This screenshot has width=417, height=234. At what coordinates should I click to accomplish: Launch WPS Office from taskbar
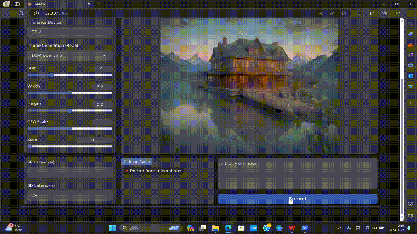(292, 228)
